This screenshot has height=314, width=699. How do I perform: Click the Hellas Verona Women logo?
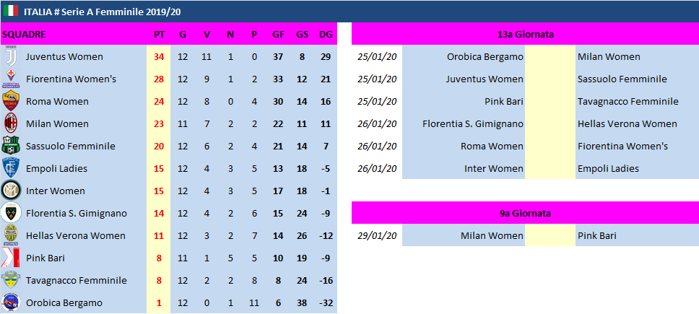(x=11, y=236)
